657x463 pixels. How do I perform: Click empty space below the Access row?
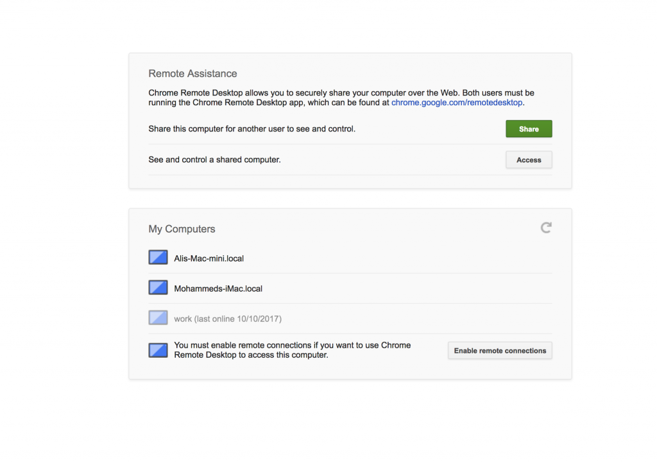(x=350, y=181)
